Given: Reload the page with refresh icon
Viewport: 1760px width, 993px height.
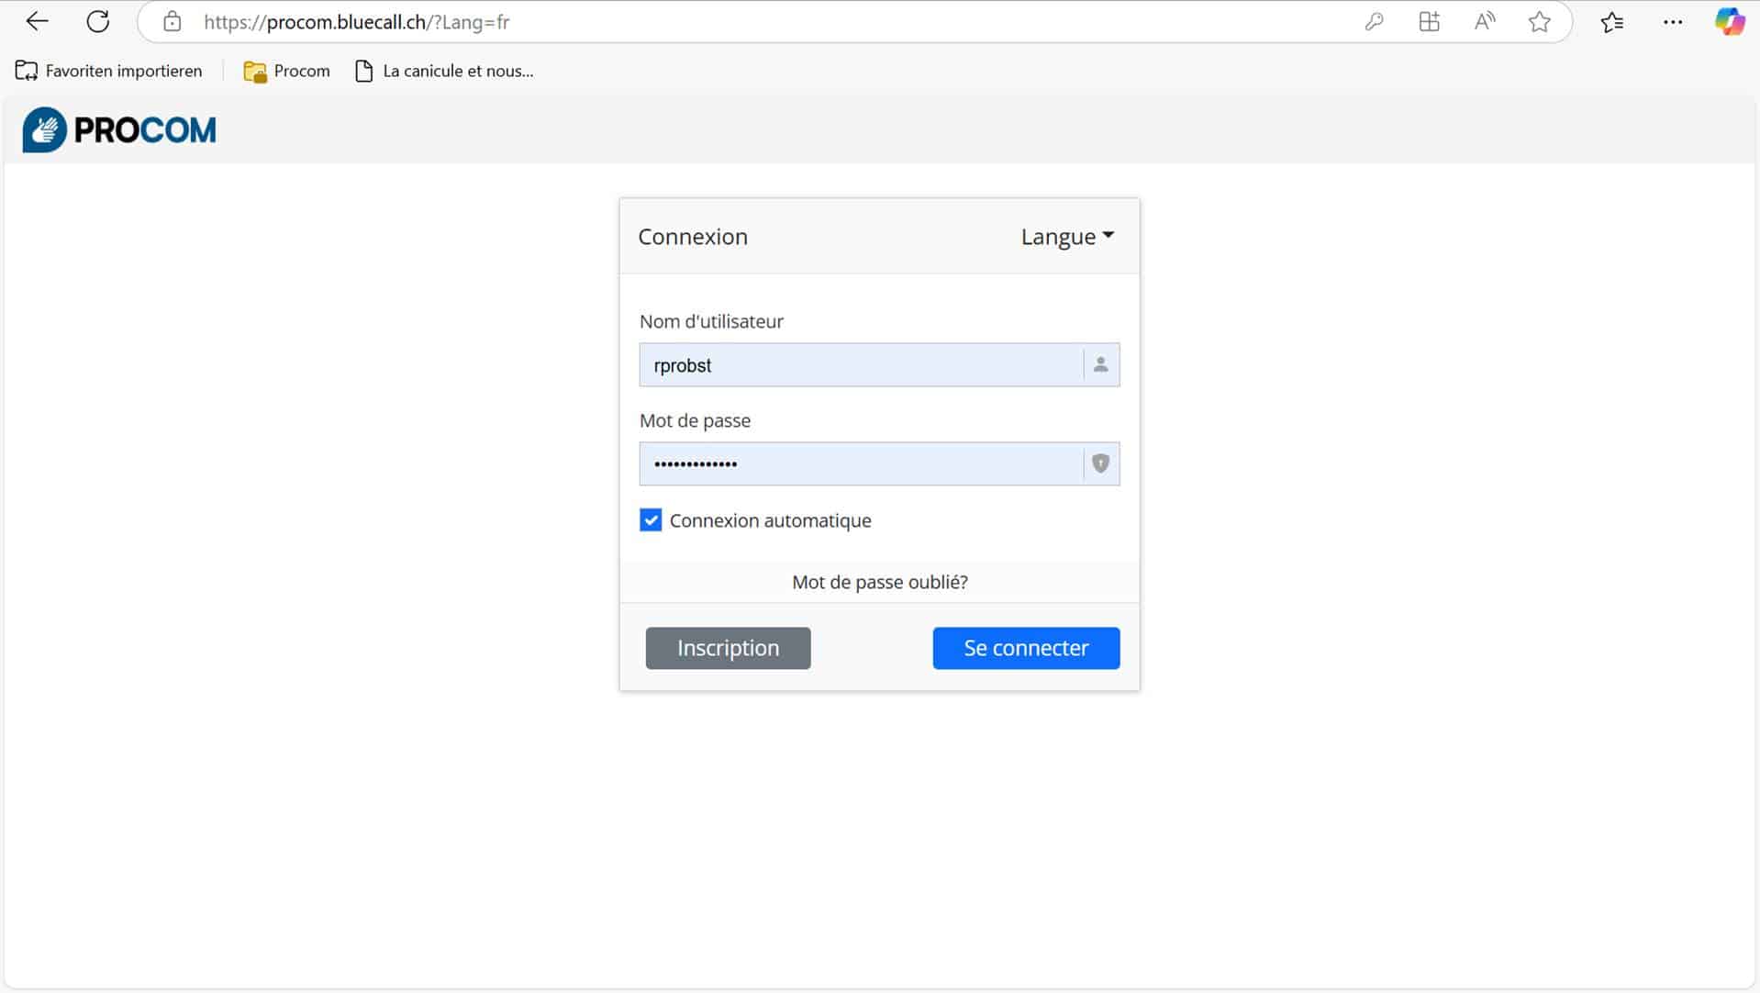Looking at the screenshot, I should pyautogui.click(x=98, y=22).
